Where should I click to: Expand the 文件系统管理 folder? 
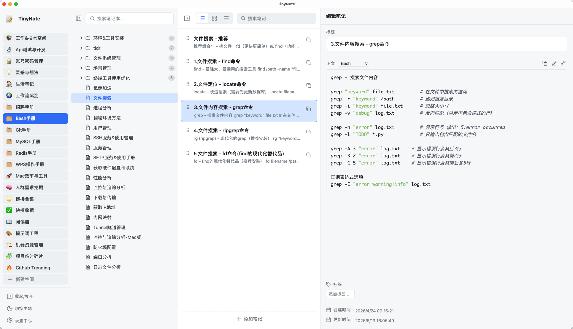[x=81, y=58]
